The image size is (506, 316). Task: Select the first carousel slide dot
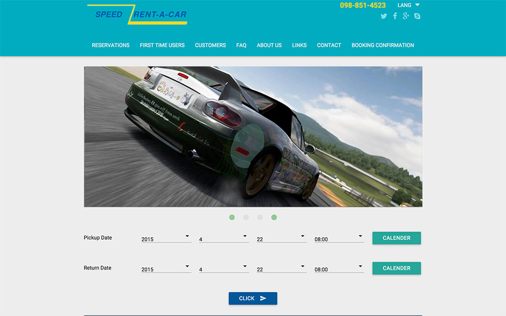click(232, 217)
